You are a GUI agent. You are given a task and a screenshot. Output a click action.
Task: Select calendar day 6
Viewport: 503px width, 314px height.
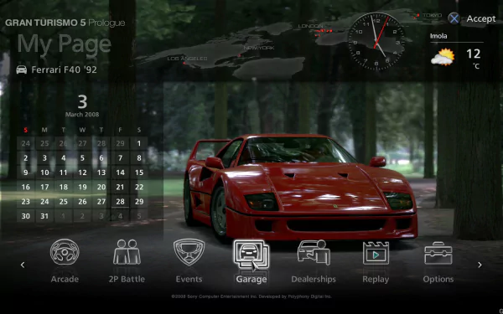click(x=101, y=158)
